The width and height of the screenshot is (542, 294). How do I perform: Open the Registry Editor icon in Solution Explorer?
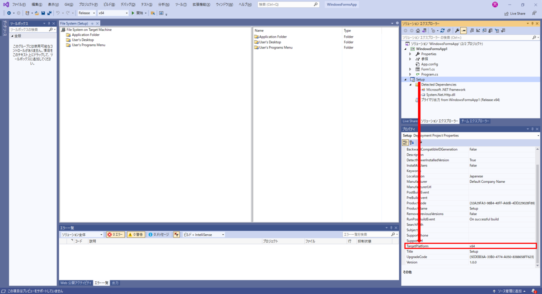pos(478,31)
